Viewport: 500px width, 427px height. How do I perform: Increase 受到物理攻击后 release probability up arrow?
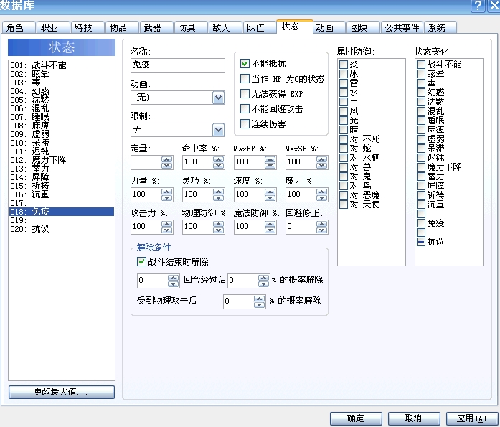tap(259, 298)
